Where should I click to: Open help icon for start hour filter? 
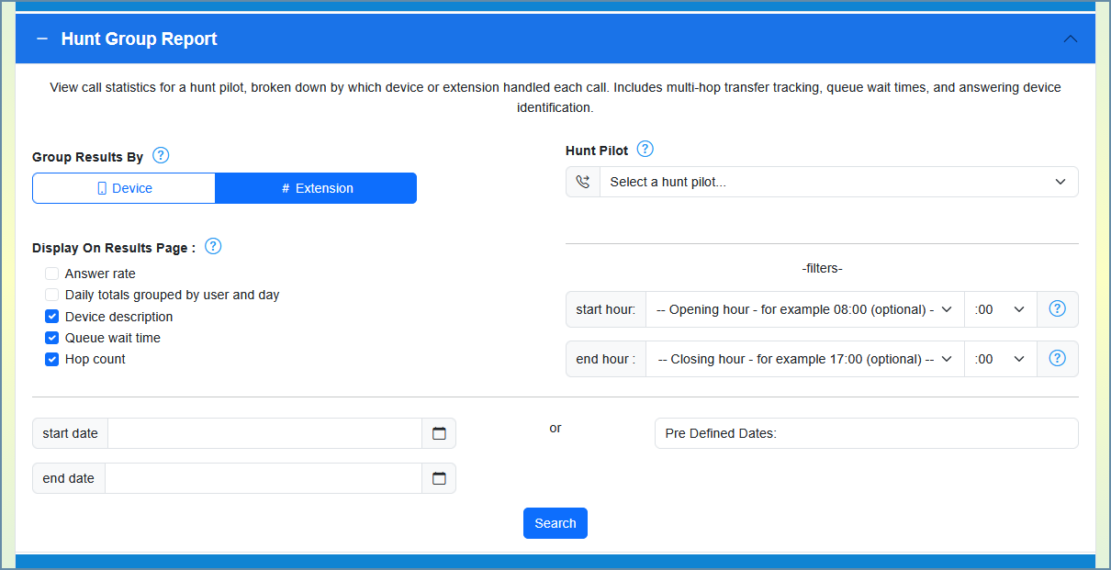point(1057,309)
